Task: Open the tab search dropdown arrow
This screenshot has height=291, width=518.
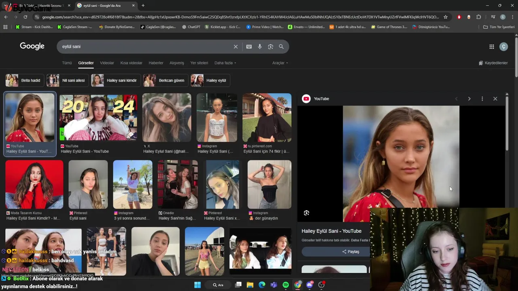Action: (5, 6)
